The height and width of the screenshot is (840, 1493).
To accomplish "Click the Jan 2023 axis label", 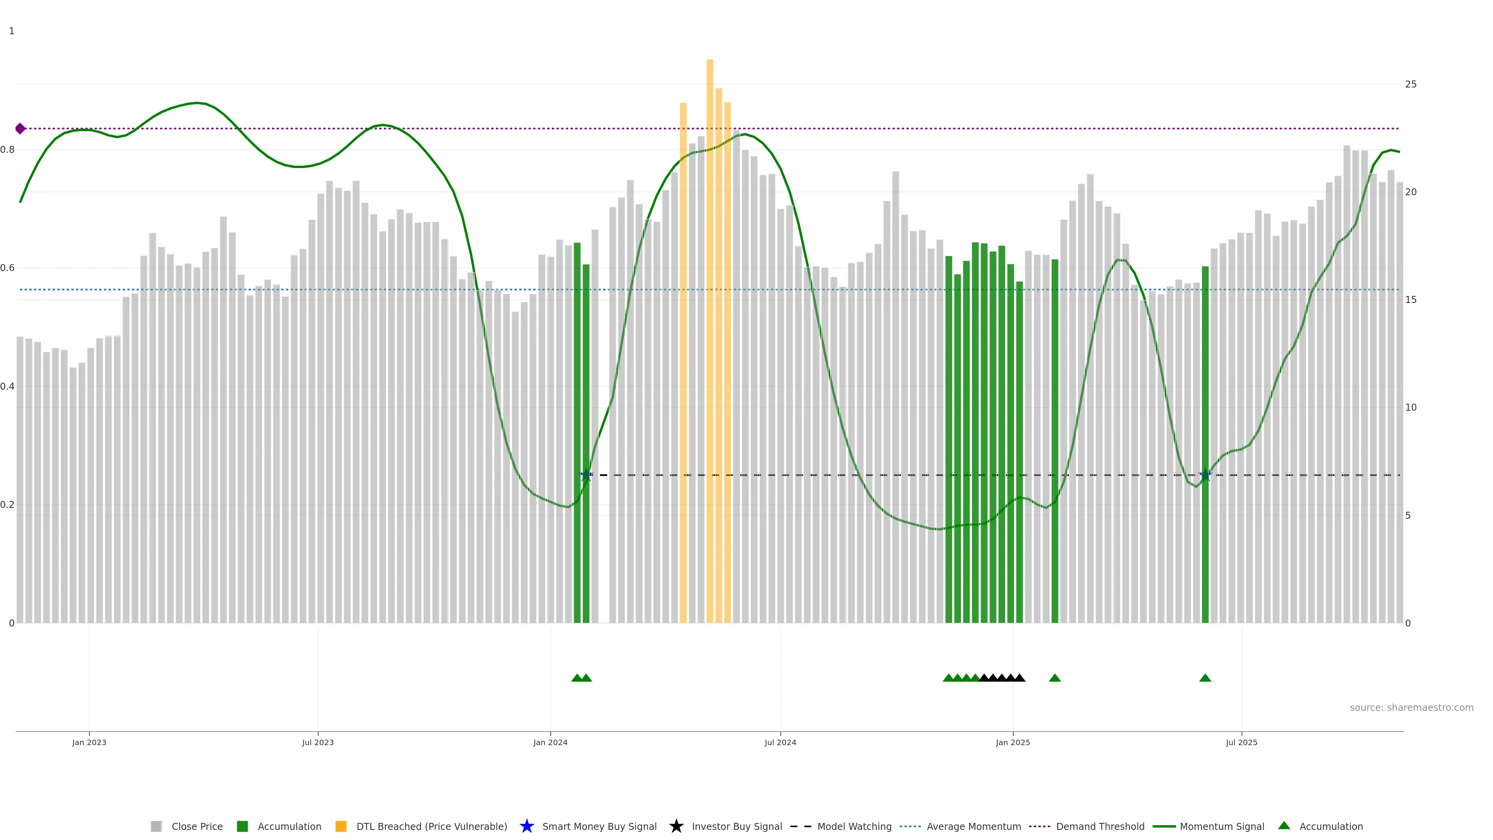I will pos(89,743).
